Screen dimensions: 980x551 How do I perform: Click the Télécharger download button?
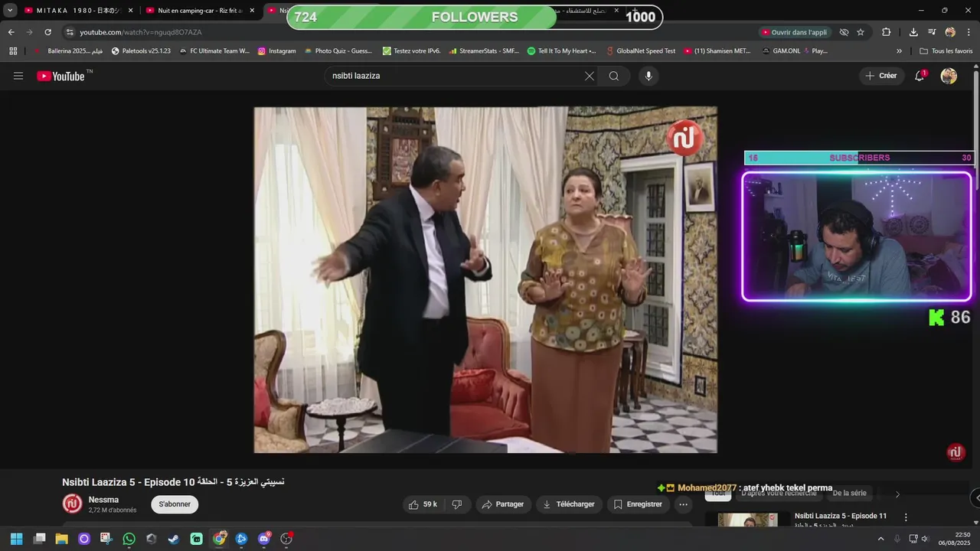[569, 504]
